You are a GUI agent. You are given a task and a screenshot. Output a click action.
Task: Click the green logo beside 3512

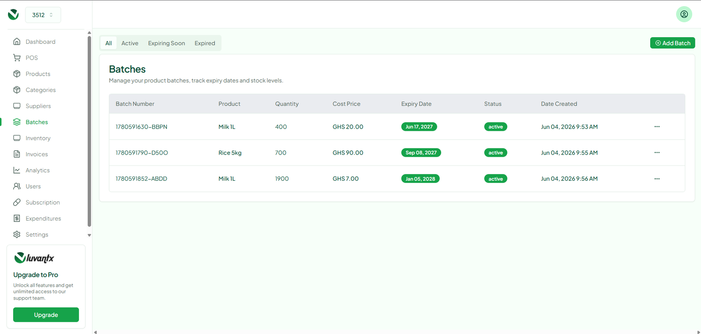[14, 14]
